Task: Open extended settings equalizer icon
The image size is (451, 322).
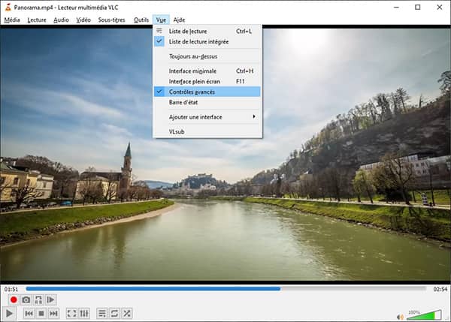Action: tap(84, 314)
